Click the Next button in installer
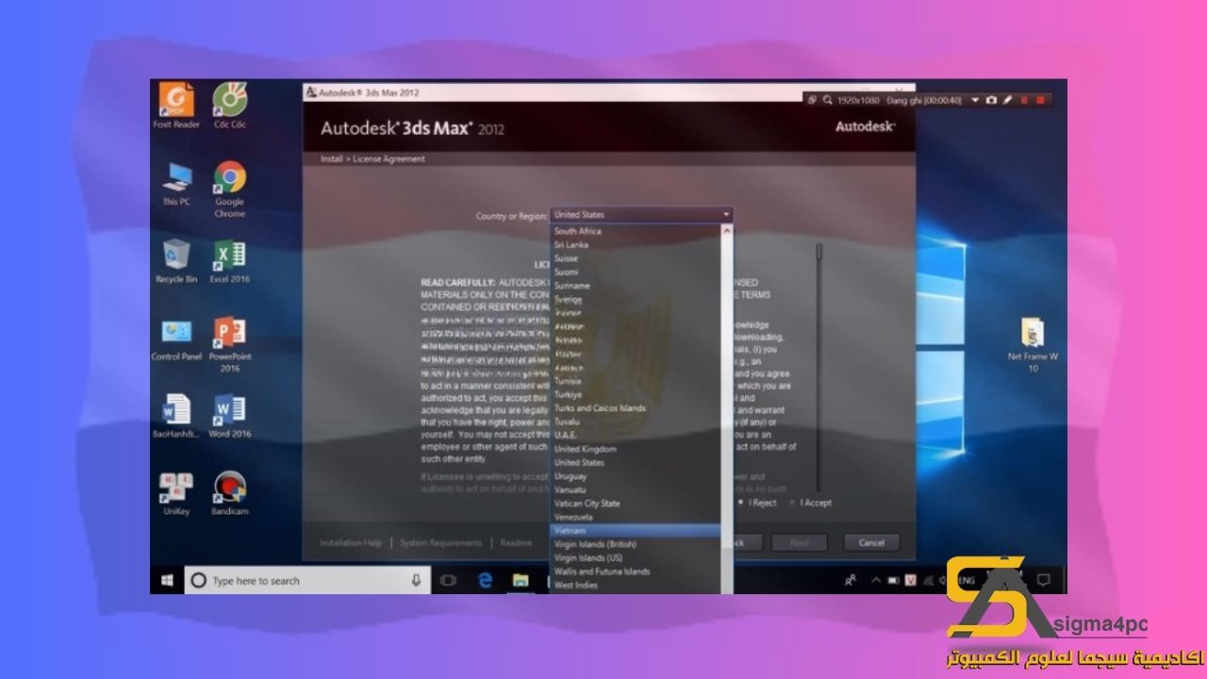This screenshot has width=1207, height=679. 799,542
